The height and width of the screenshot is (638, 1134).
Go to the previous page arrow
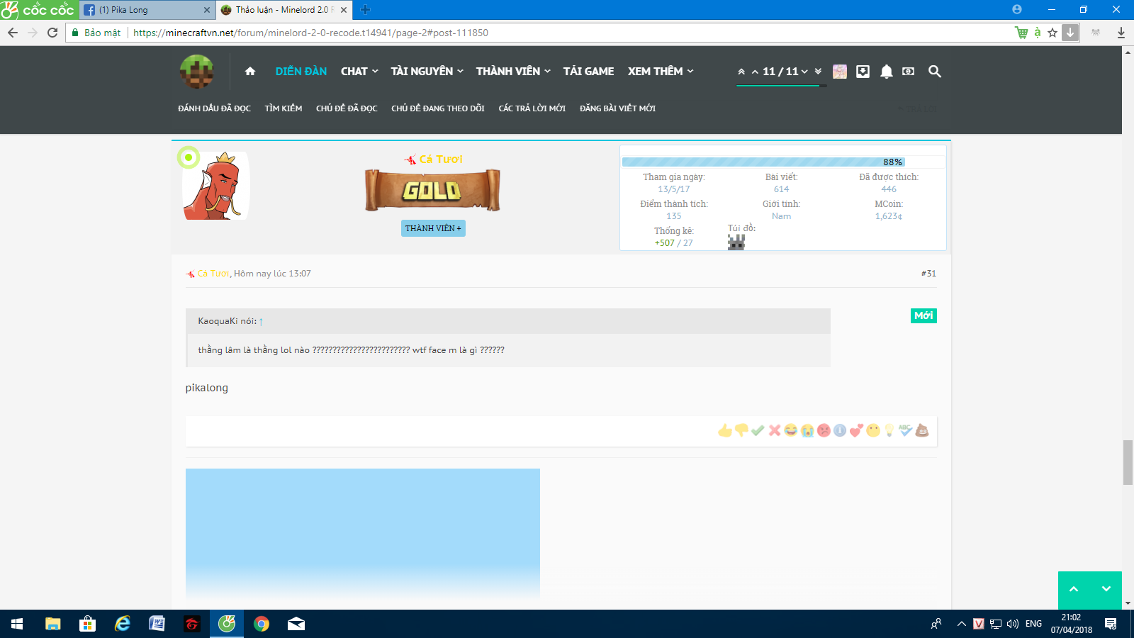click(755, 72)
